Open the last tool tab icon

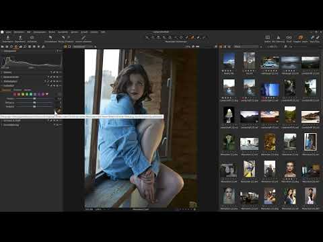(43, 46)
